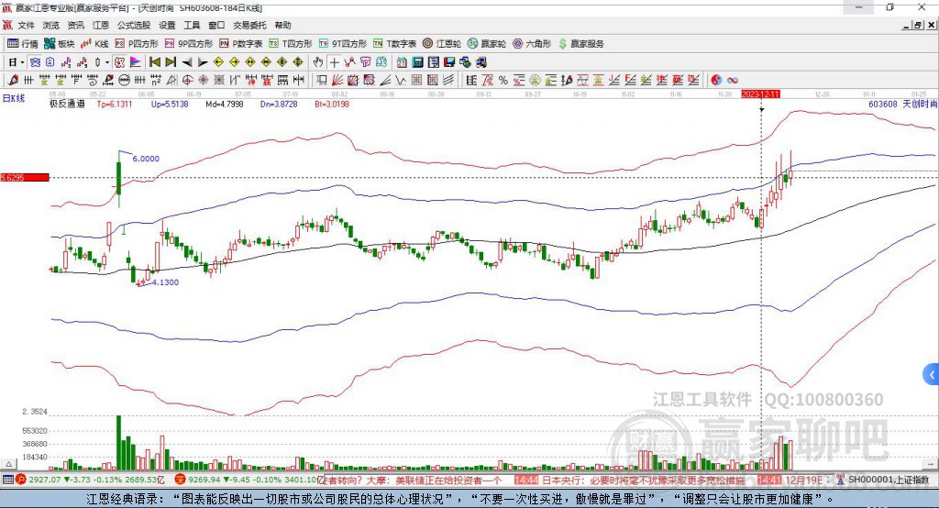Open the 江恩 menu

tap(101, 25)
